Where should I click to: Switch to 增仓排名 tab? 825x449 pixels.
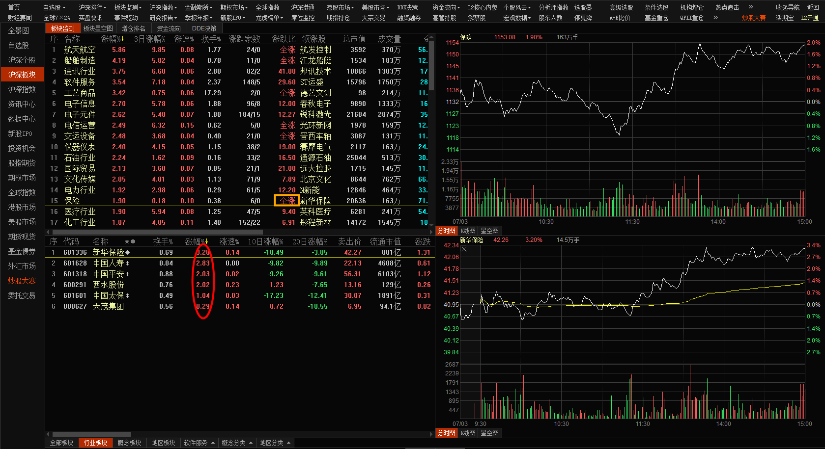click(134, 28)
